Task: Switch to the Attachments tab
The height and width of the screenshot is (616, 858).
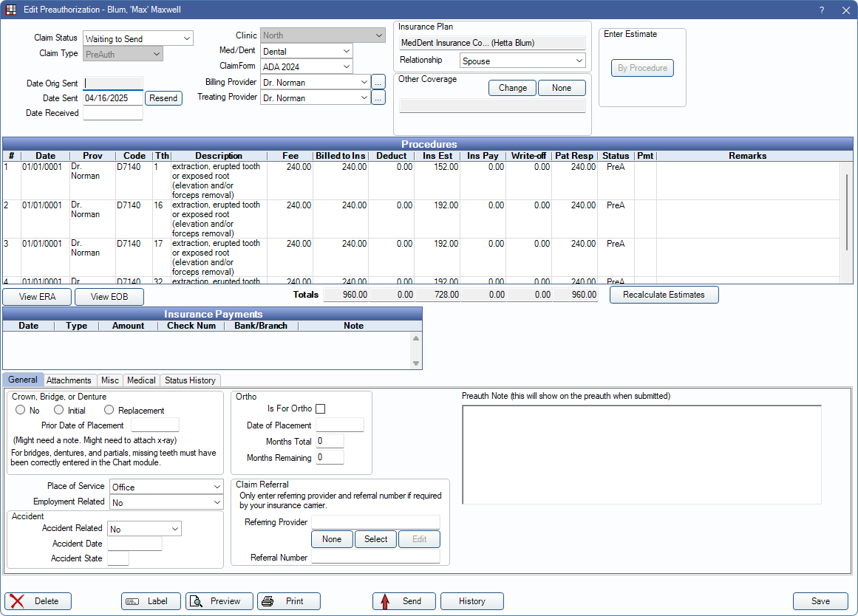Action: tap(69, 380)
